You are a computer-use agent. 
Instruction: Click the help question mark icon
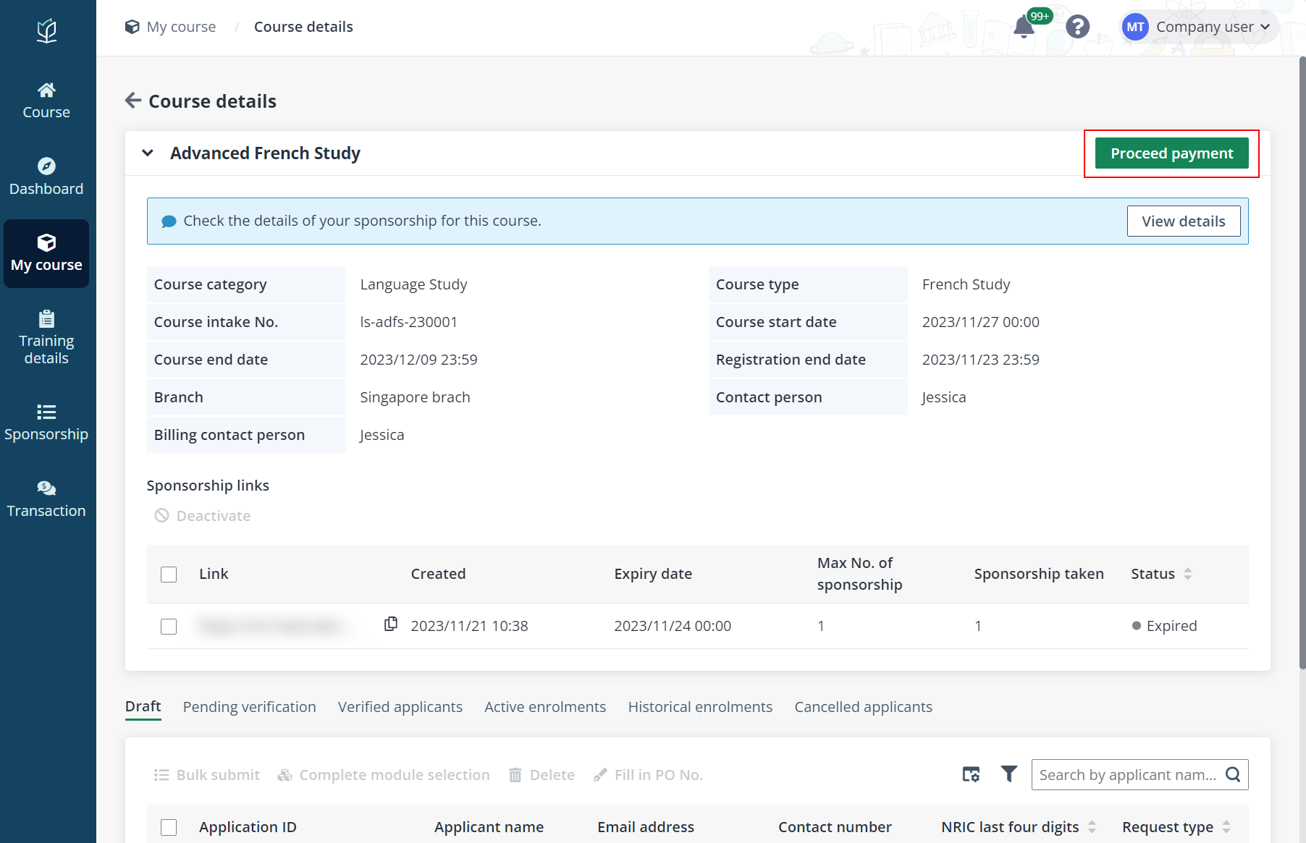(1077, 27)
